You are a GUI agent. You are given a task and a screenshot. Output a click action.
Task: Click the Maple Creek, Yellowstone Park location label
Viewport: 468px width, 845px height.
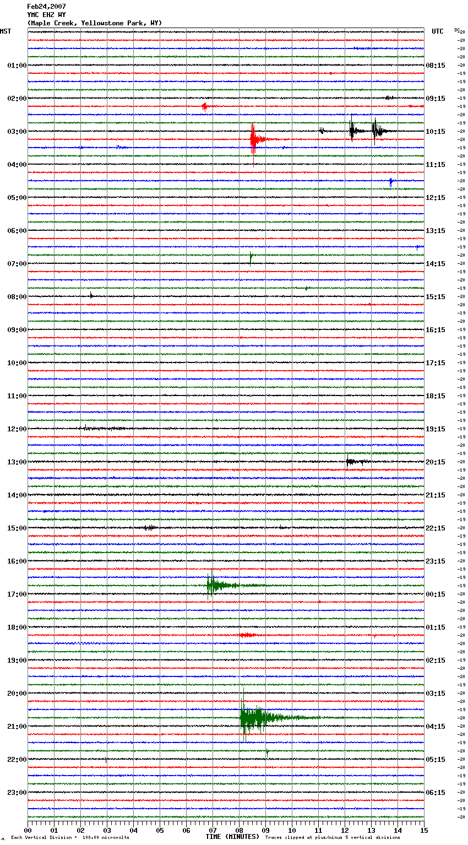[x=95, y=23]
